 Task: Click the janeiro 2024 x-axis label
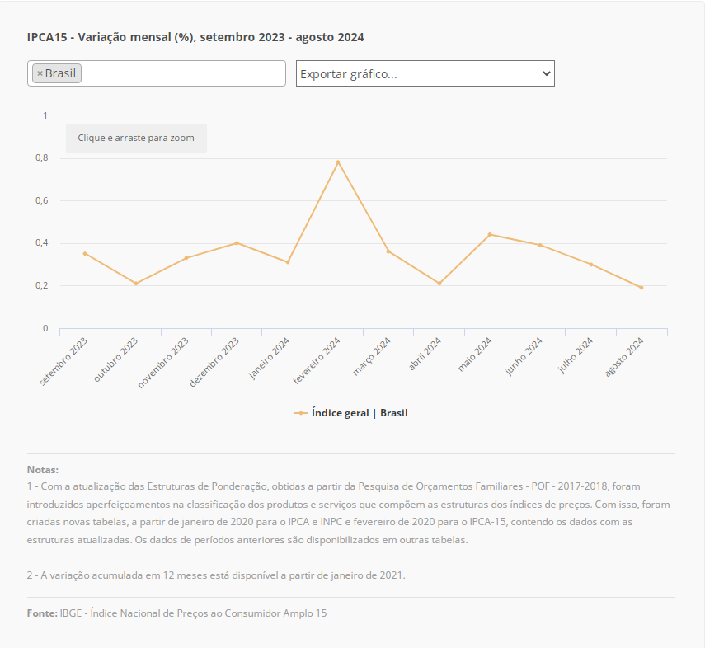click(270, 358)
